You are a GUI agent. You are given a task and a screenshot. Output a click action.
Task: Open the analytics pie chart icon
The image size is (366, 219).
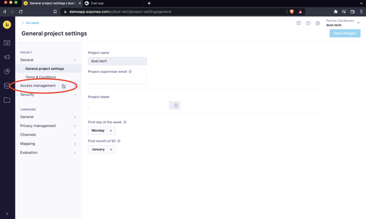click(7, 71)
